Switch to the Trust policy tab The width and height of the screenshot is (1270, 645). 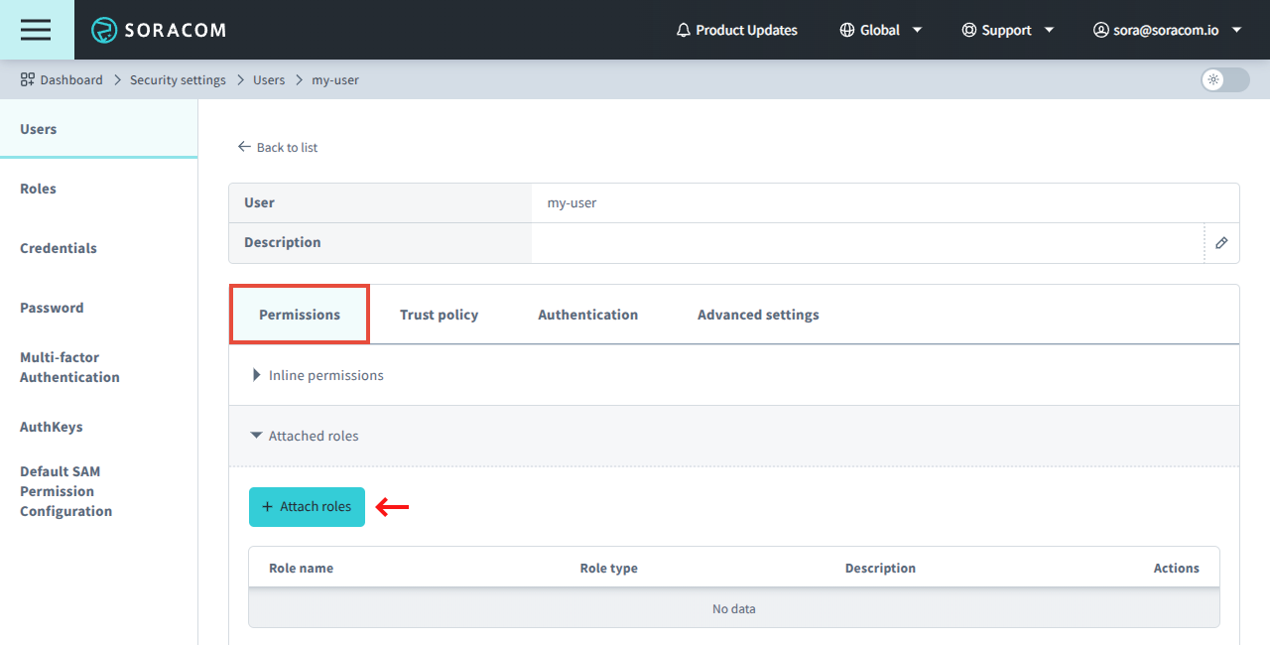(439, 314)
